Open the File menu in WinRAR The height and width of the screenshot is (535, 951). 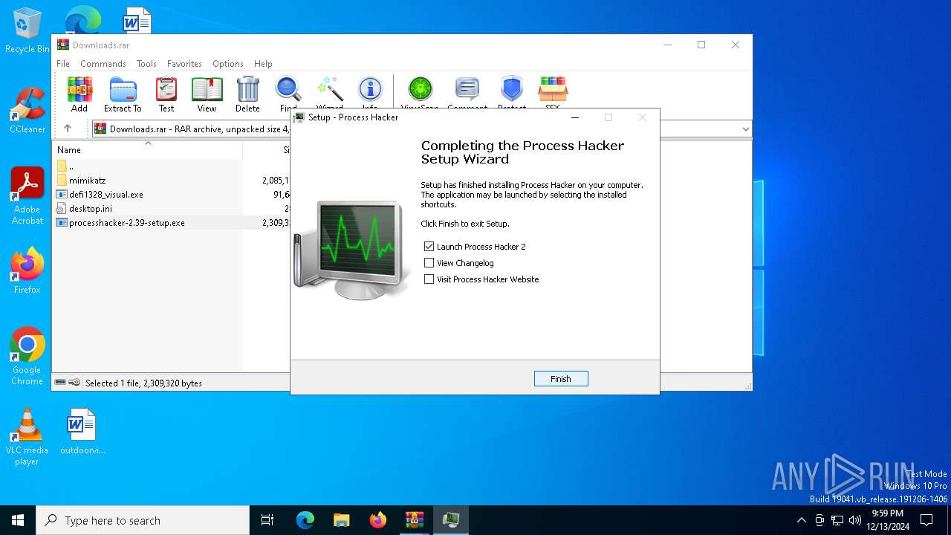click(x=63, y=64)
